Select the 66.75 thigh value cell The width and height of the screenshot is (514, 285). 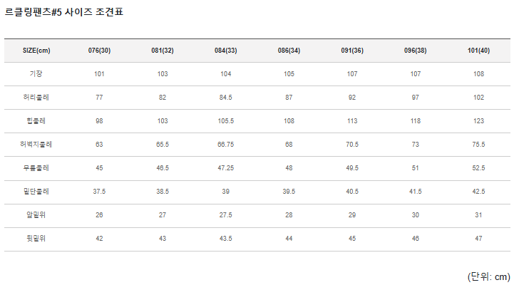coord(225,145)
